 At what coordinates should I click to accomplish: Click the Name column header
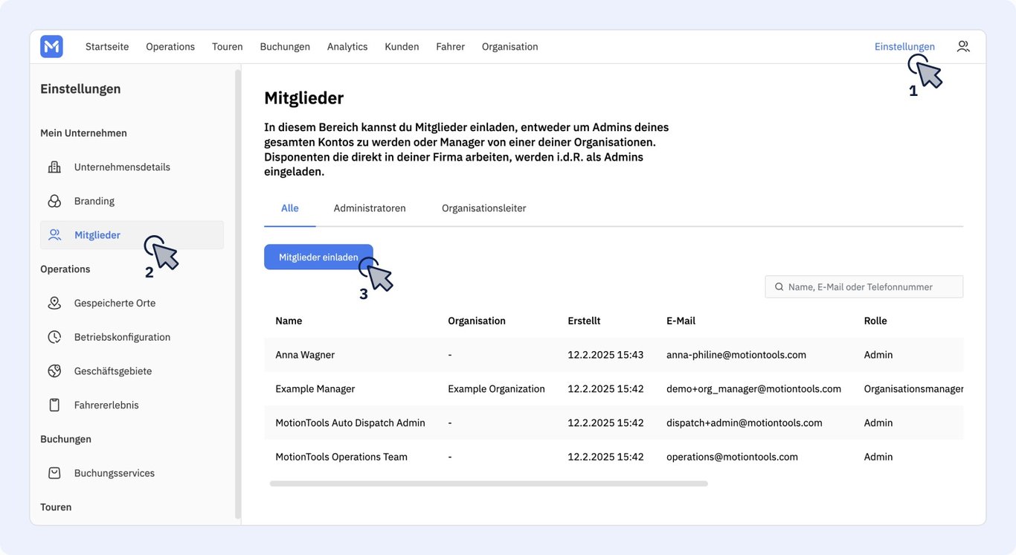pos(289,321)
